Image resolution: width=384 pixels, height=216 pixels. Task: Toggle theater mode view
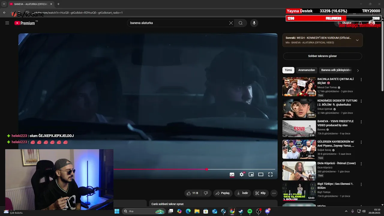pyautogui.click(x=261, y=174)
